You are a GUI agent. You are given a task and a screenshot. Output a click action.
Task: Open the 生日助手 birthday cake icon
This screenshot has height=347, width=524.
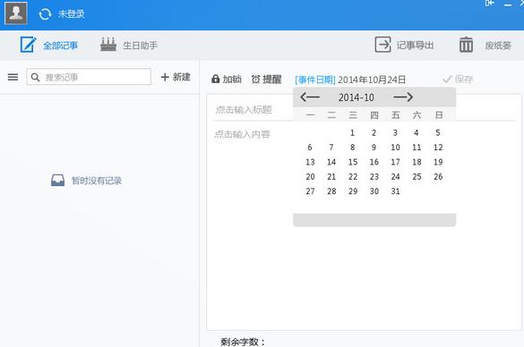[108, 45]
